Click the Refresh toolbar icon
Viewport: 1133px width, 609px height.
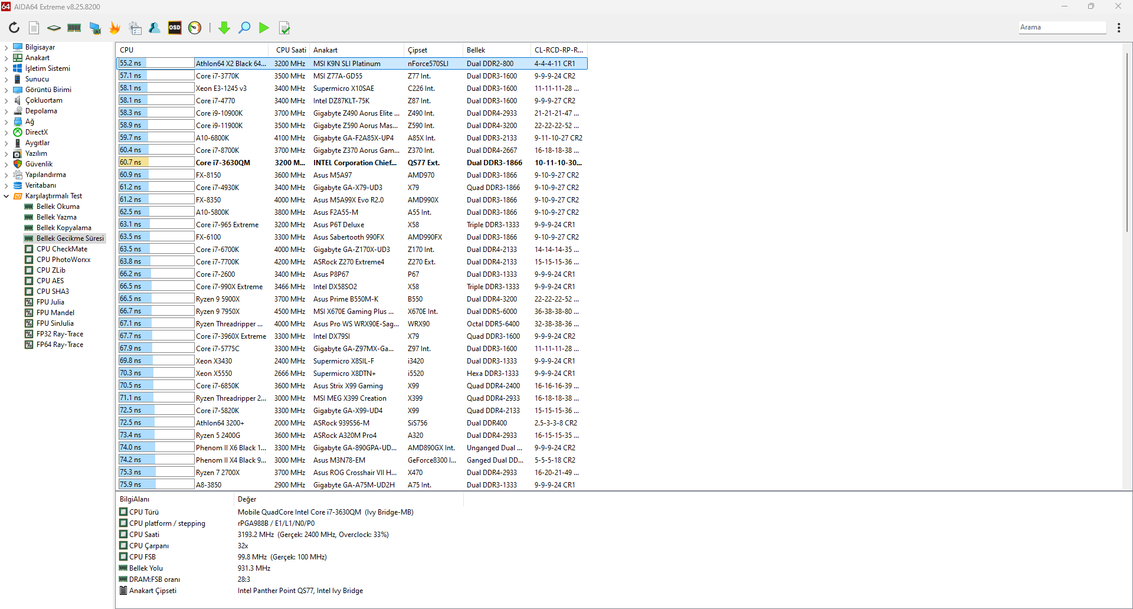click(x=14, y=28)
